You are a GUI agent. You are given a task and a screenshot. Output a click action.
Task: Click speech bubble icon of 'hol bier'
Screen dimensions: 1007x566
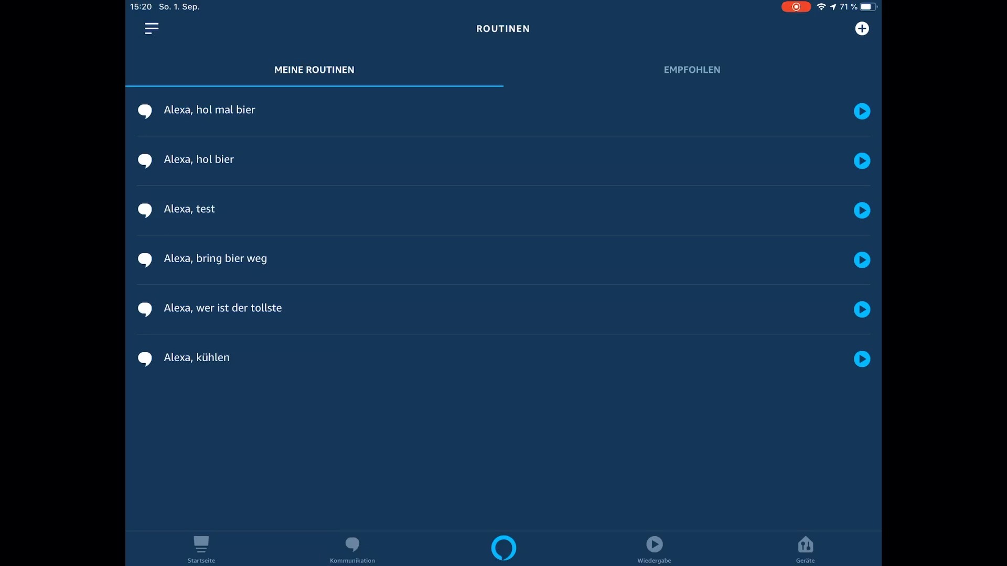coord(145,160)
